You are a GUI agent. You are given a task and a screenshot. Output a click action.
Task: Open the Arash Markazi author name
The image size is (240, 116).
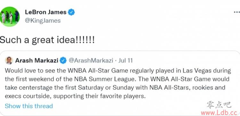[x=37, y=61]
